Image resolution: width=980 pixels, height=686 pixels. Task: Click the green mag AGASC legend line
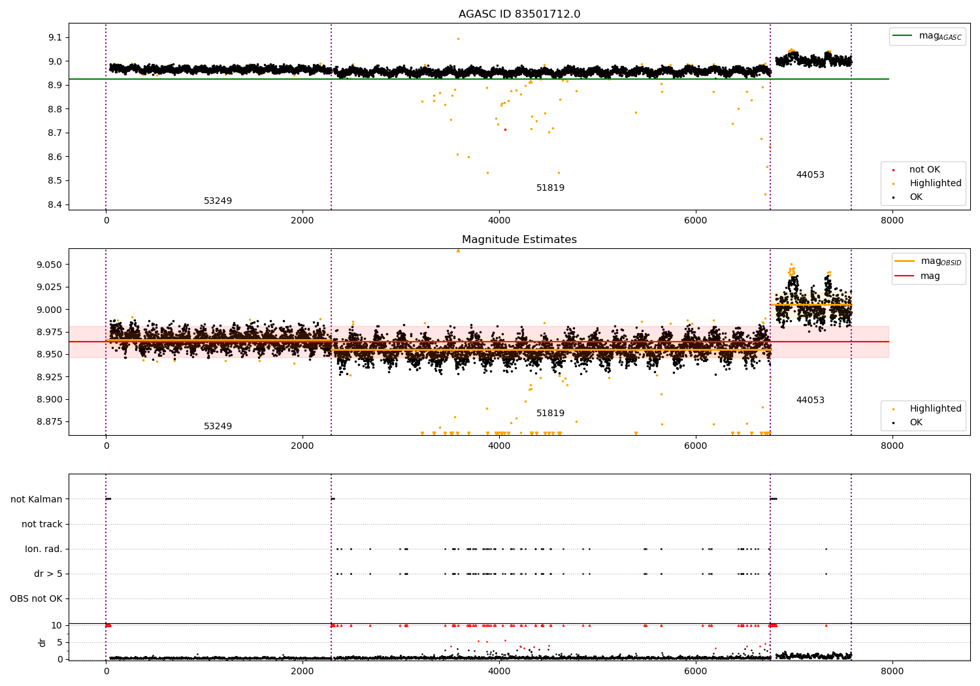pos(903,36)
